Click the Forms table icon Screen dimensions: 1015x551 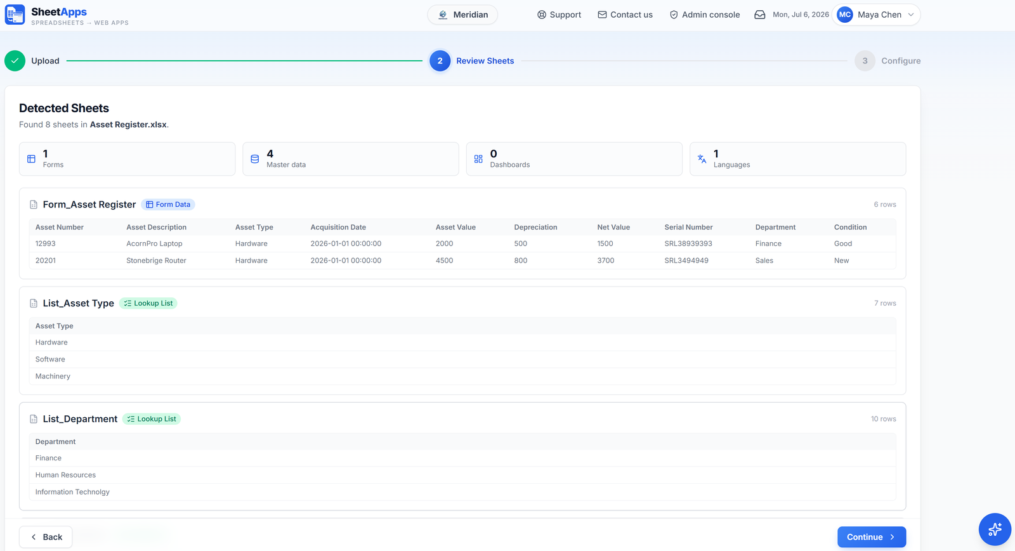coord(31,159)
